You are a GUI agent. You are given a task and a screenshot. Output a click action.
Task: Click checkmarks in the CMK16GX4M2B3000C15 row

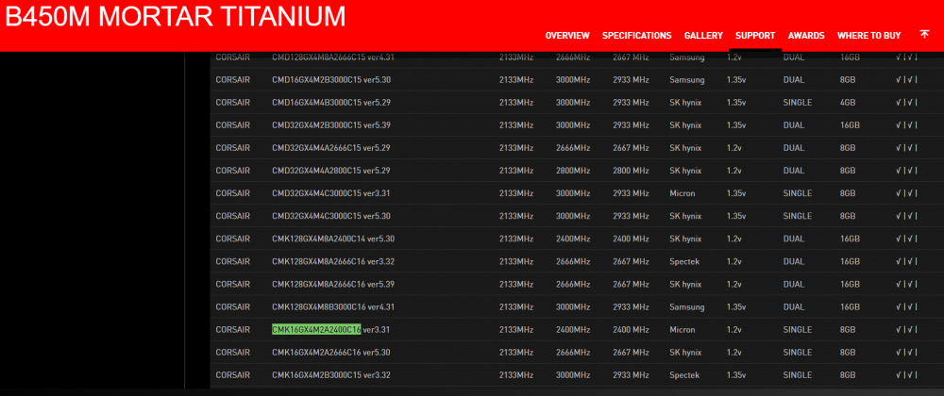(906, 375)
